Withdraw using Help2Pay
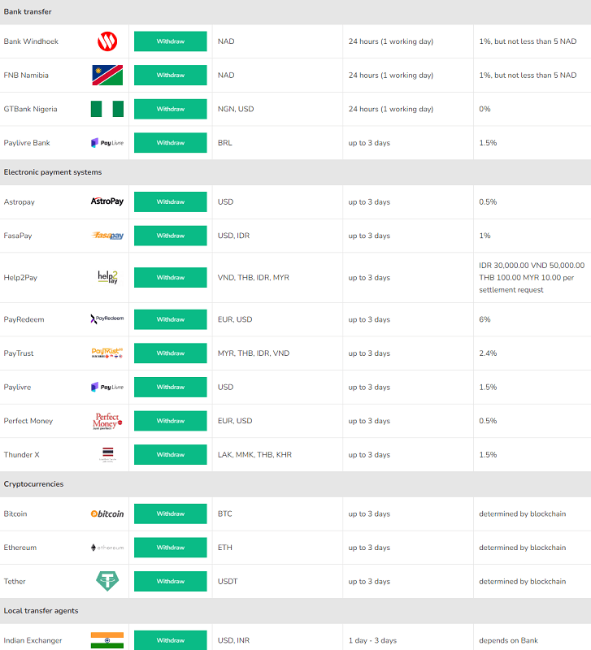 tap(171, 277)
